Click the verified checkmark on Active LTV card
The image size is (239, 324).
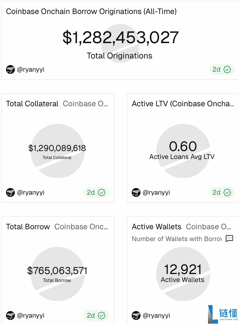pyautogui.click(x=227, y=192)
